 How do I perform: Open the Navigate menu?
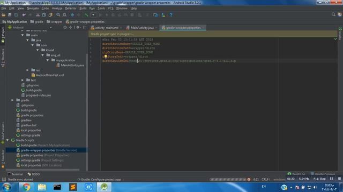tap(33, 9)
